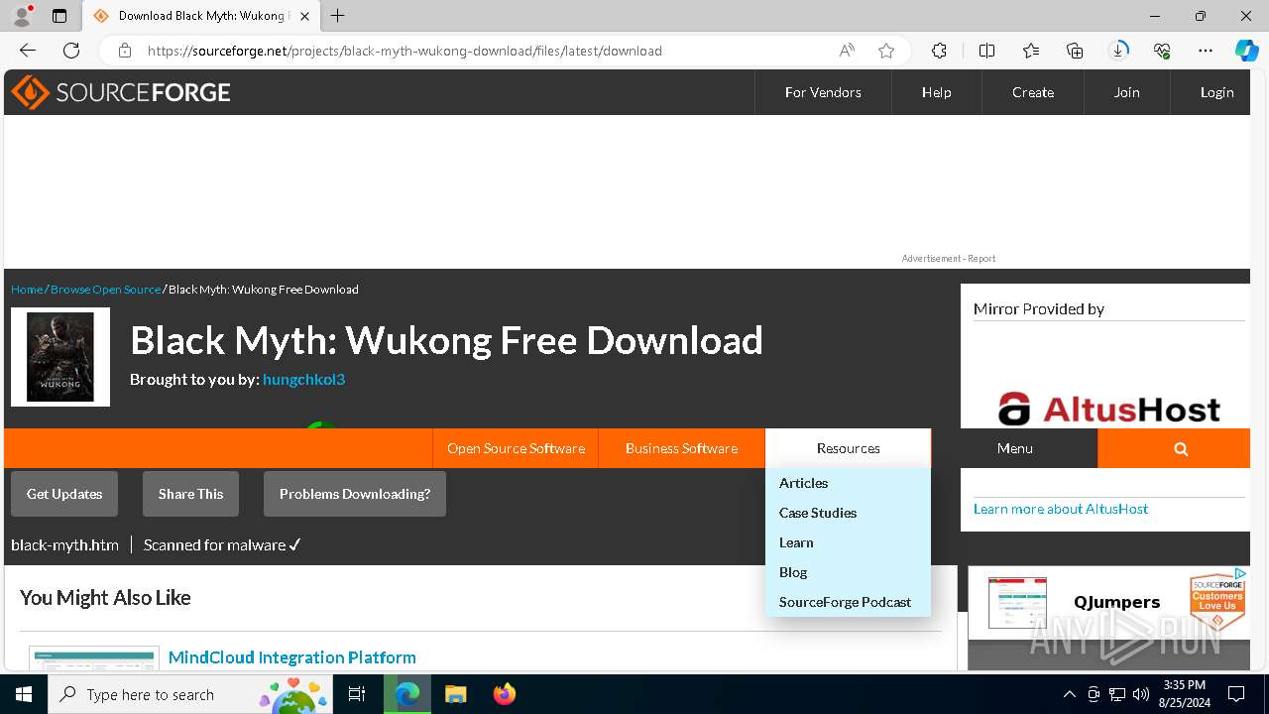The image size is (1269, 714).
Task: Open Business Software menu
Action: point(681,448)
